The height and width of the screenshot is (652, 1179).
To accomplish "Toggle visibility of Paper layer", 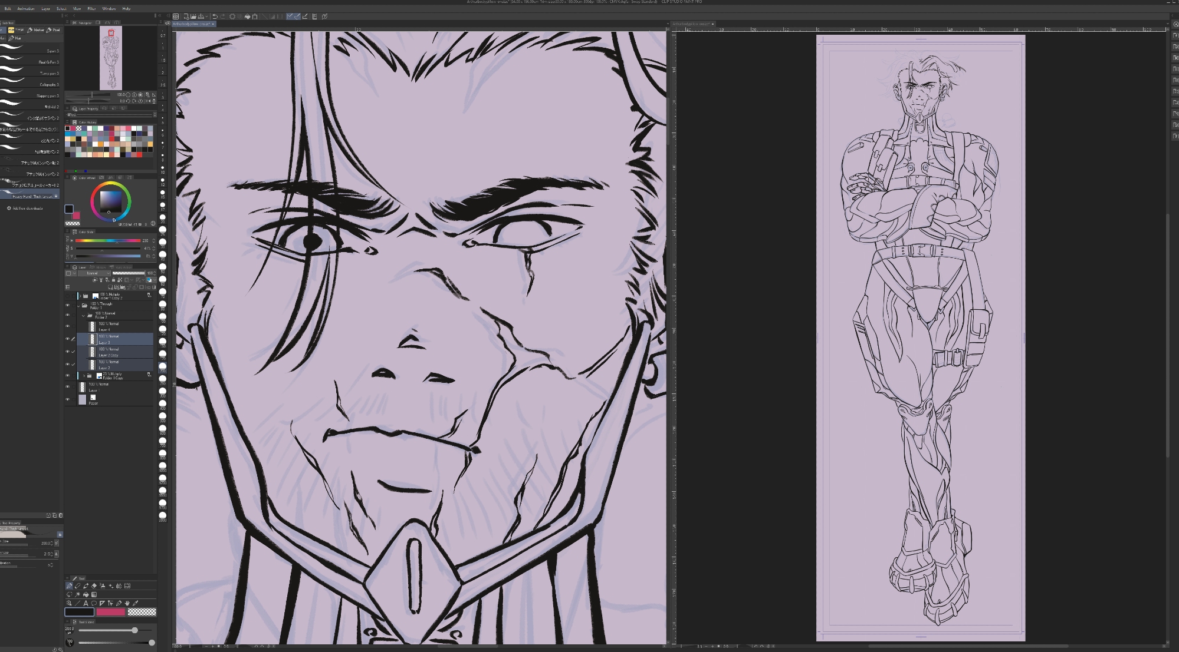I will pos(67,399).
